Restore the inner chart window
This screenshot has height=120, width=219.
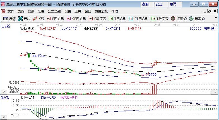click(x=210, y=11)
